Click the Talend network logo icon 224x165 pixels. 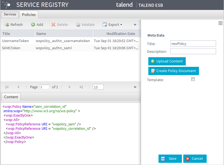[7, 5]
